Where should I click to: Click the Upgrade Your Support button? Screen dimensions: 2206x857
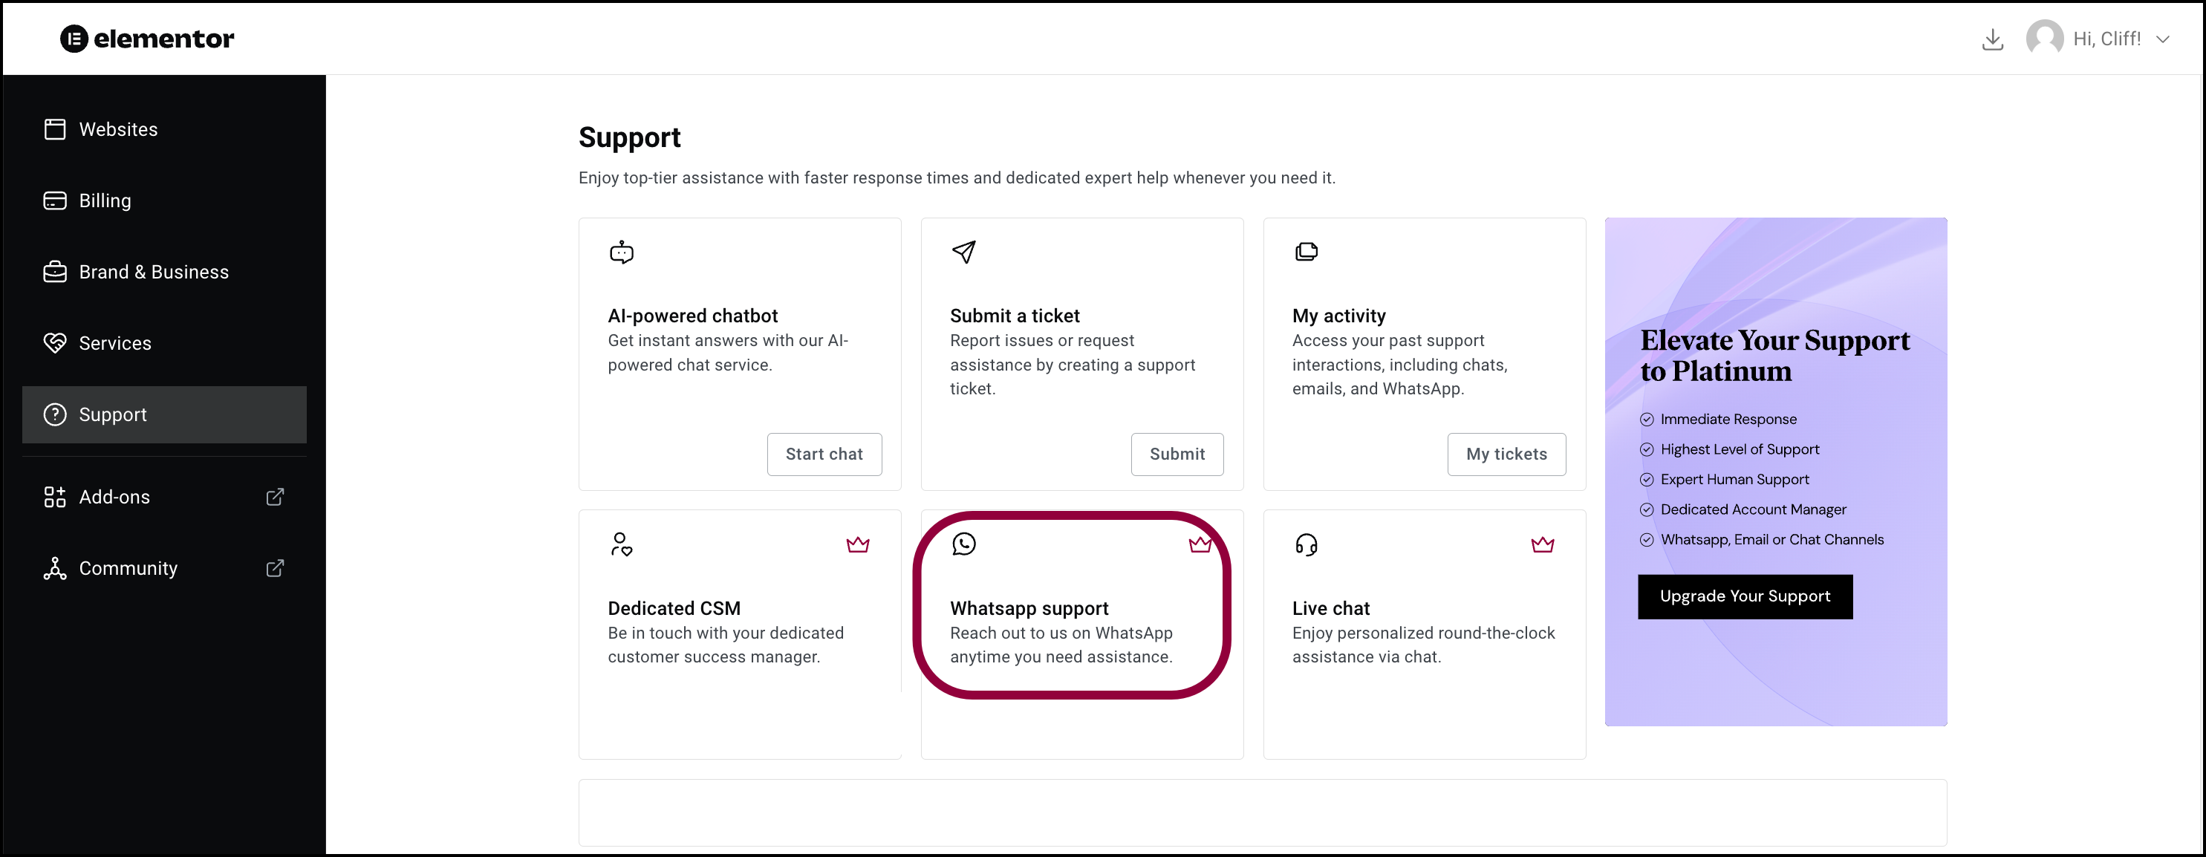(x=1745, y=596)
